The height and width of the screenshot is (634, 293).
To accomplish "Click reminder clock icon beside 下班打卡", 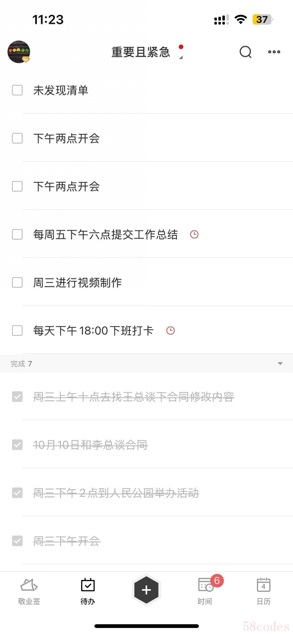I will click(171, 331).
